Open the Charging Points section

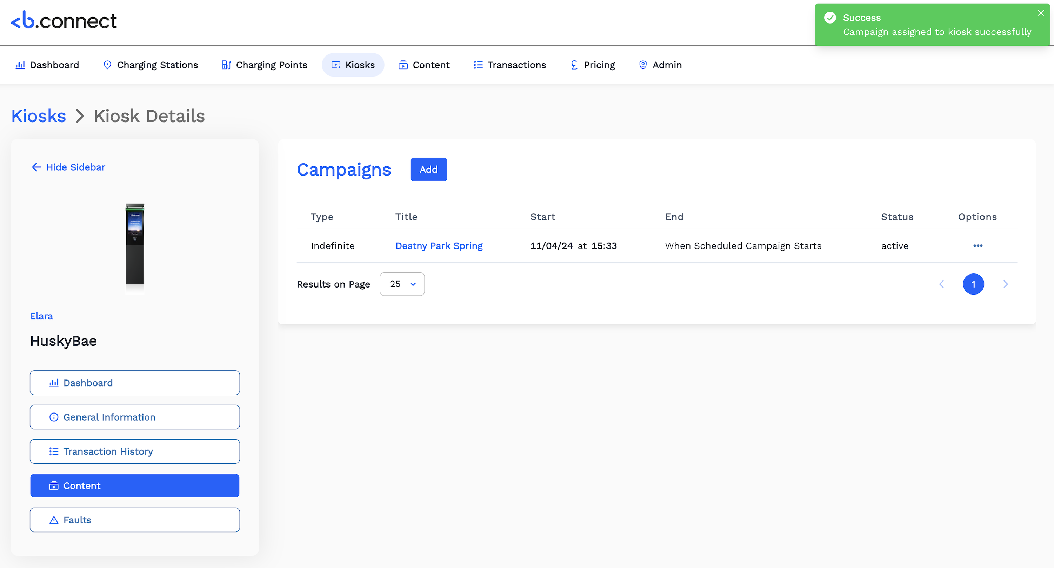(264, 65)
